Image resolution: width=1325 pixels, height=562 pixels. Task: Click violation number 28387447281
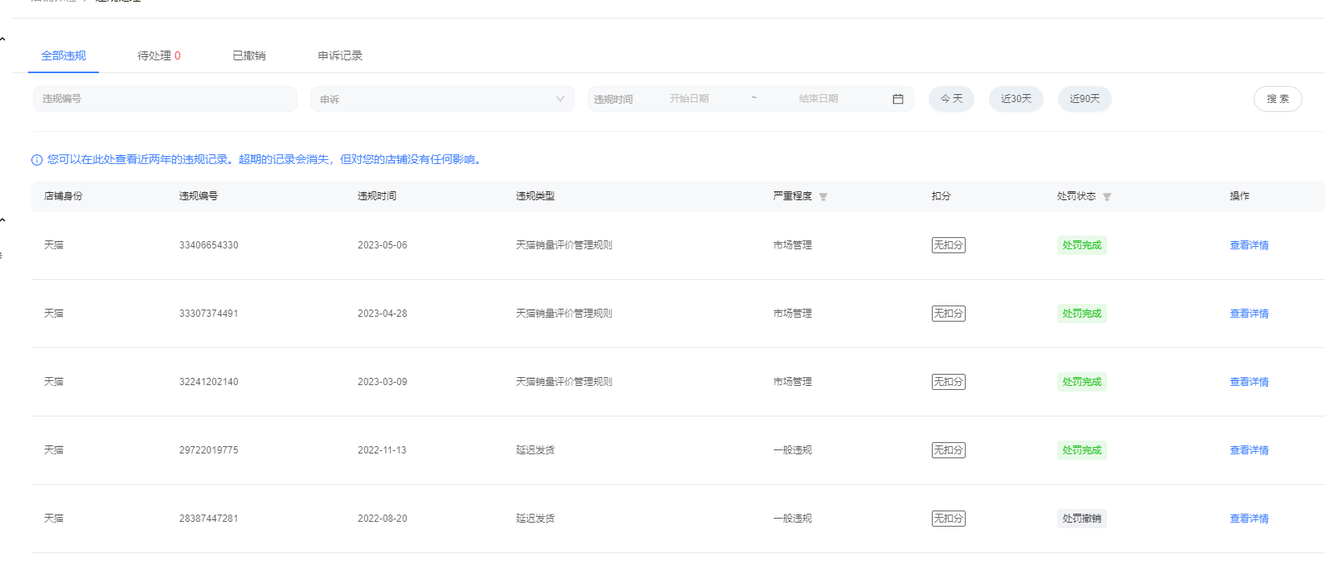pyautogui.click(x=209, y=519)
